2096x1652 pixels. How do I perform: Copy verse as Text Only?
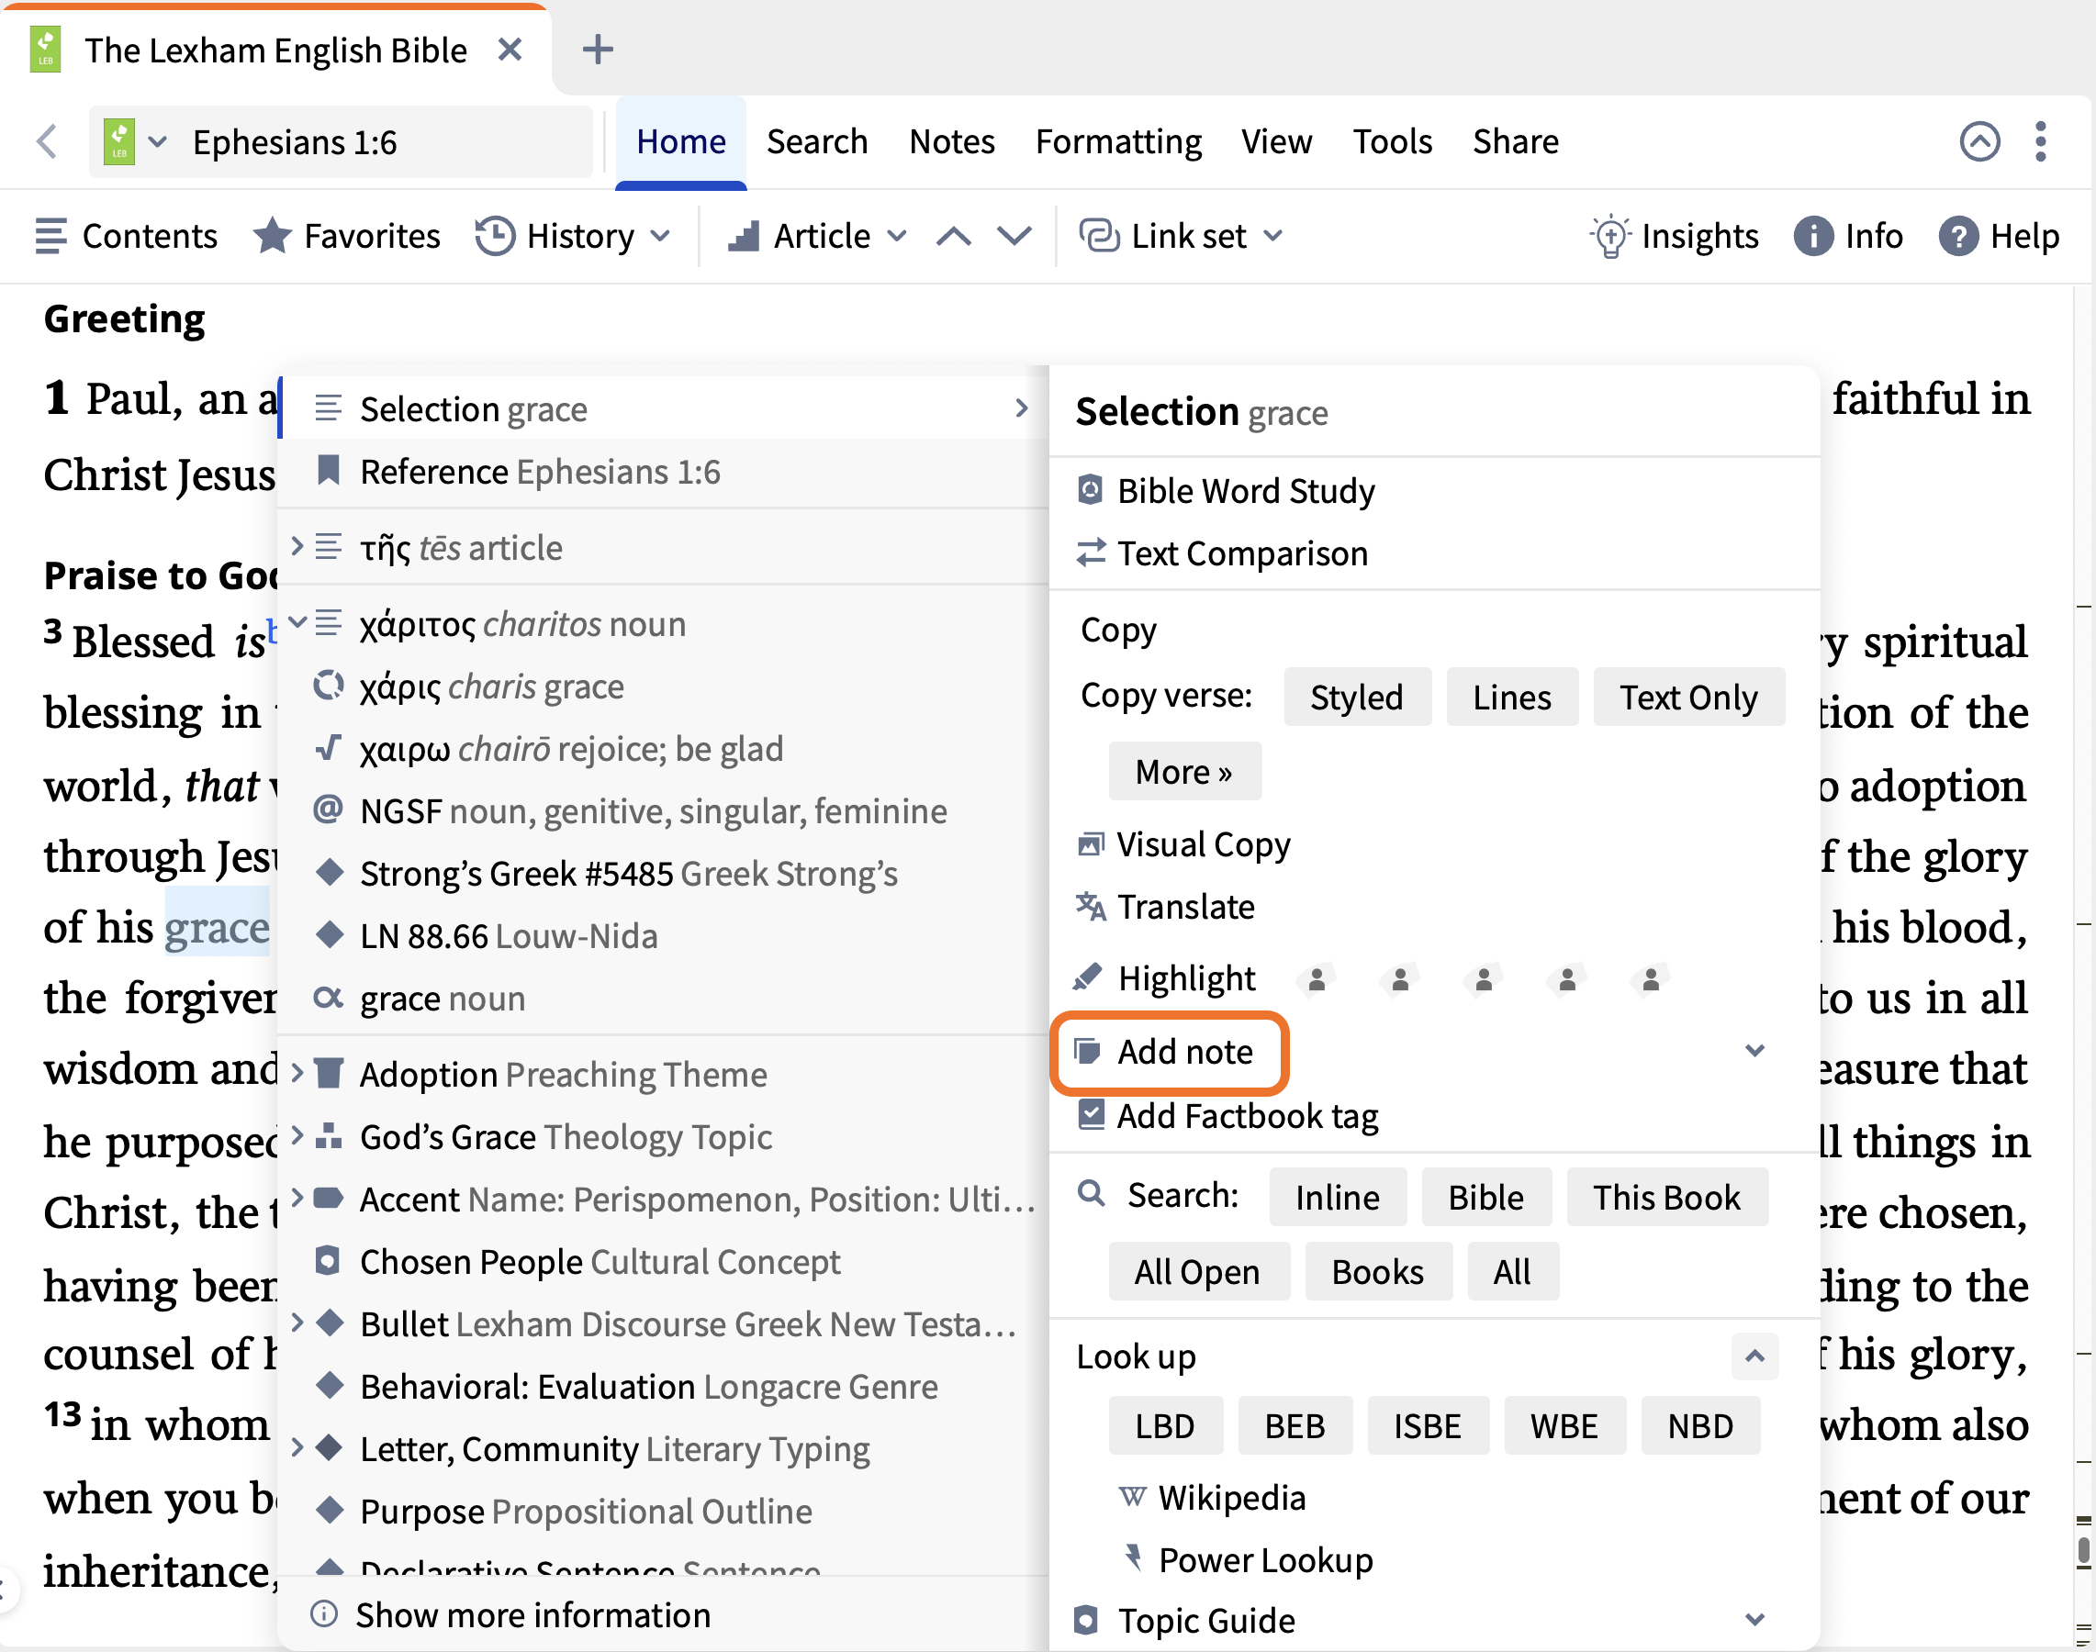[1688, 697]
